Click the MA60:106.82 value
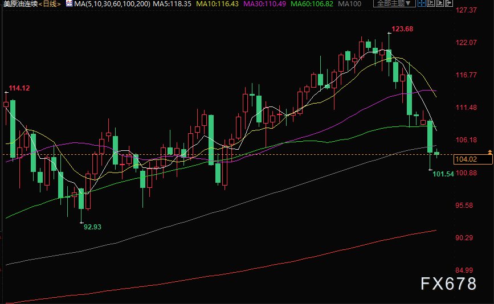Viewport: 494px width, 304px height. tap(312, 4)
